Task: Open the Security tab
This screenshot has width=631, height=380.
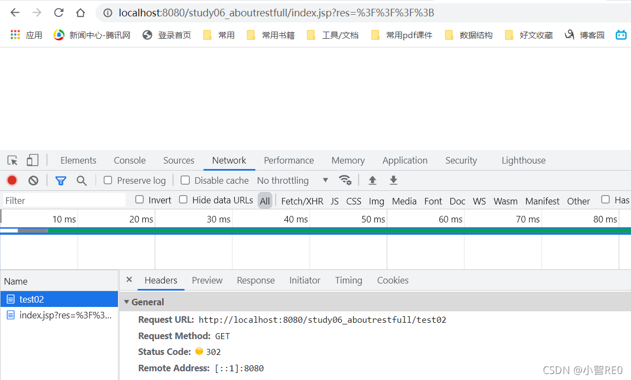Action: coord(461,160)
